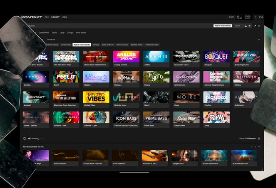Open the Sway library
This screenshot has width=276, height=188.
click(x=216, y=119)
